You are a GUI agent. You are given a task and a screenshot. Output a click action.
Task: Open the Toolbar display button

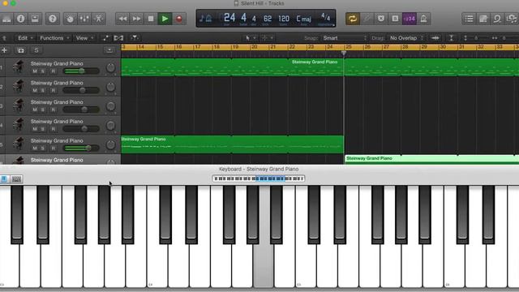pos(35,19)
